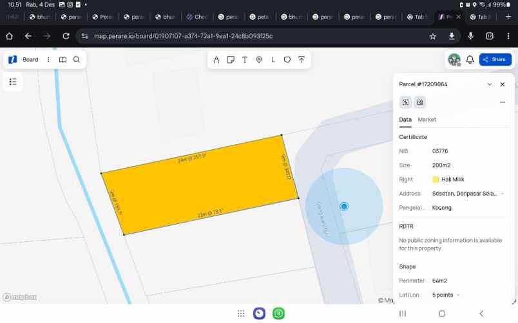Viewport: 518px width, 323px height.
Task: Expand the Address dropdown arrow
Action: [x=503, y=194]
